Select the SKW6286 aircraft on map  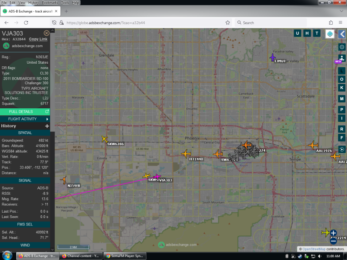tap(104, 139)
